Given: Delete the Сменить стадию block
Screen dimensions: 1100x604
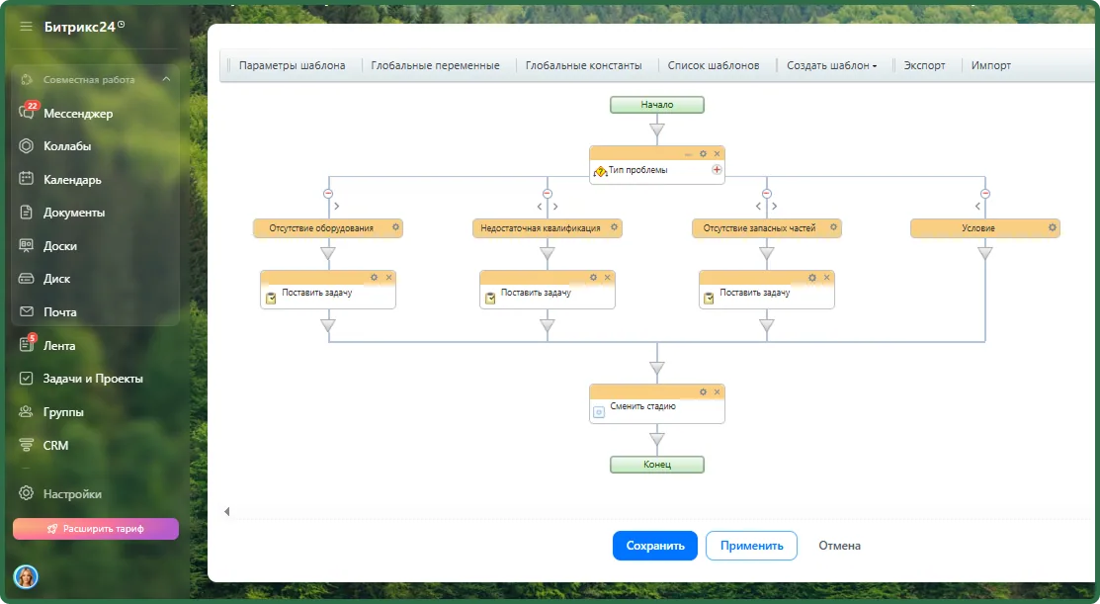Looking at the screenshot, I should coord(717,392).
